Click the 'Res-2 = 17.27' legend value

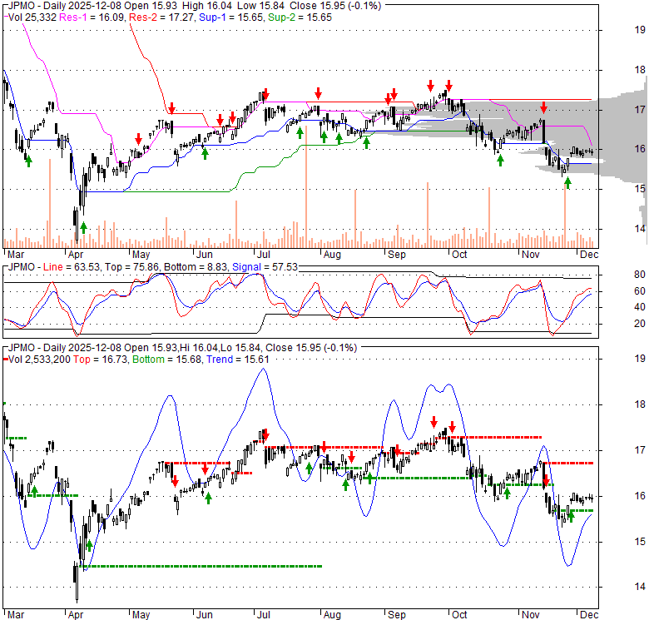pyautogui.click(x=161, y=17)
